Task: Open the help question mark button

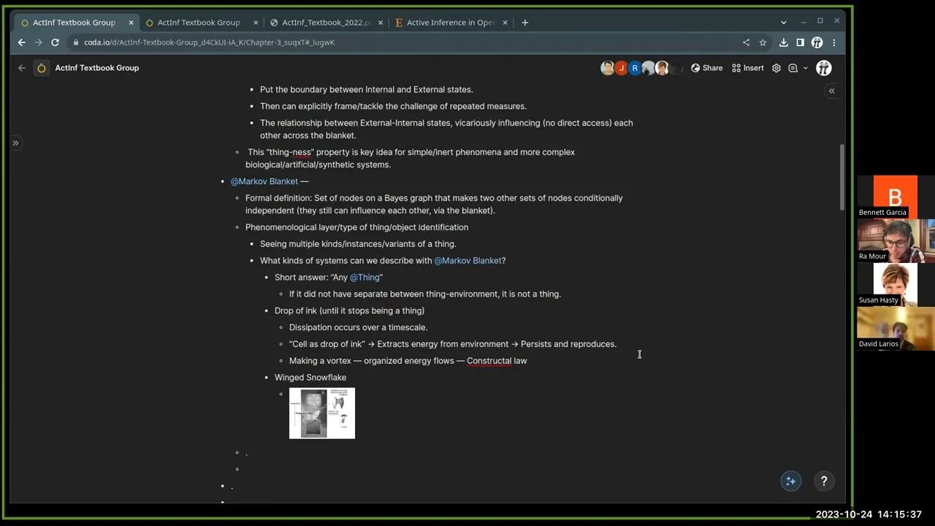Action: pos(823,481)
